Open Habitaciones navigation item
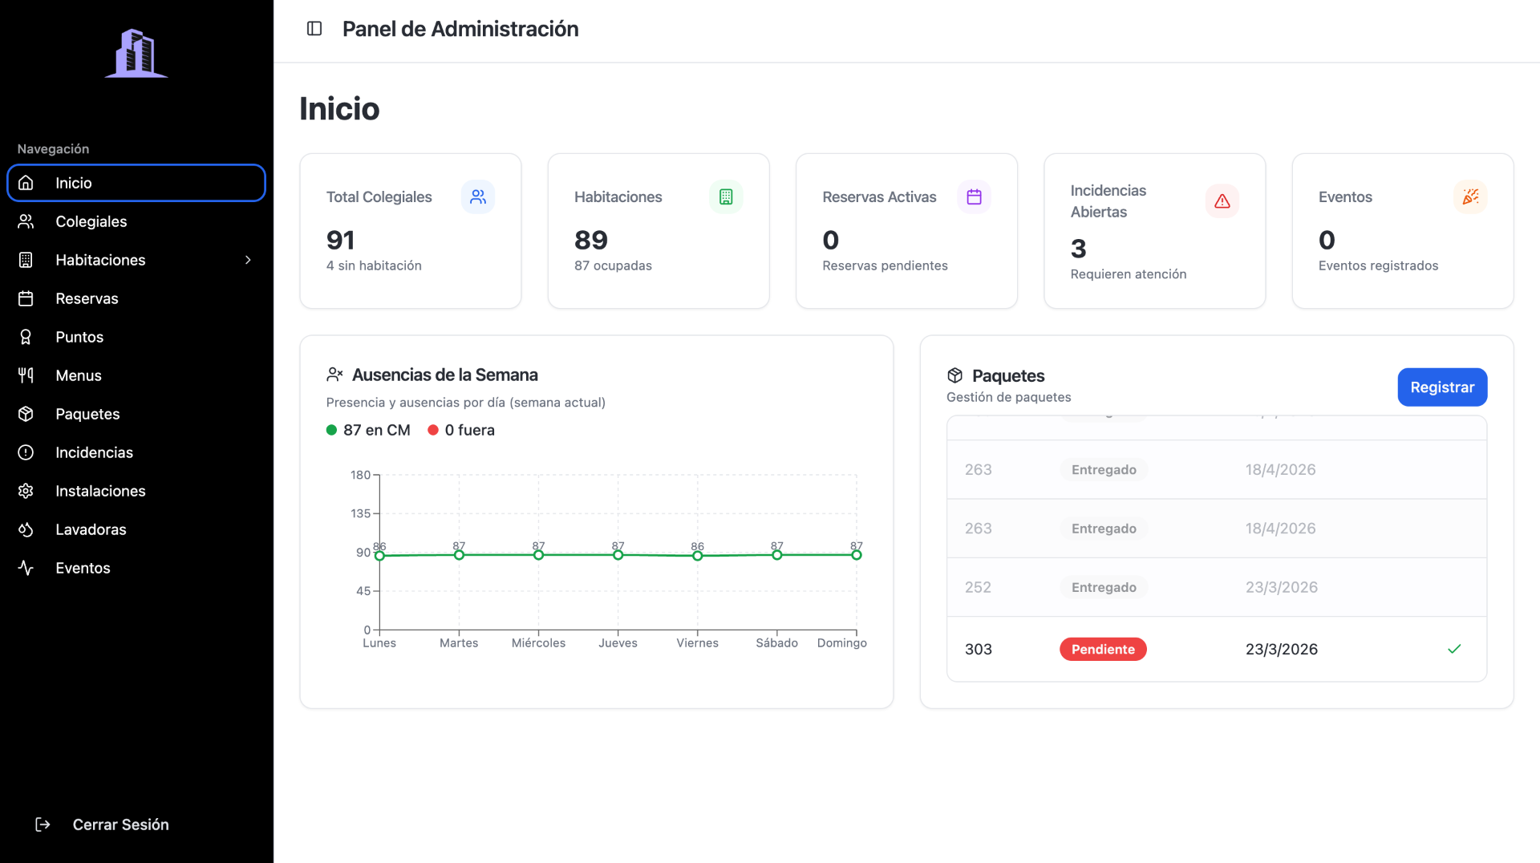The width and height of the screenshot is (1540, 863). [x=136, y=260]
